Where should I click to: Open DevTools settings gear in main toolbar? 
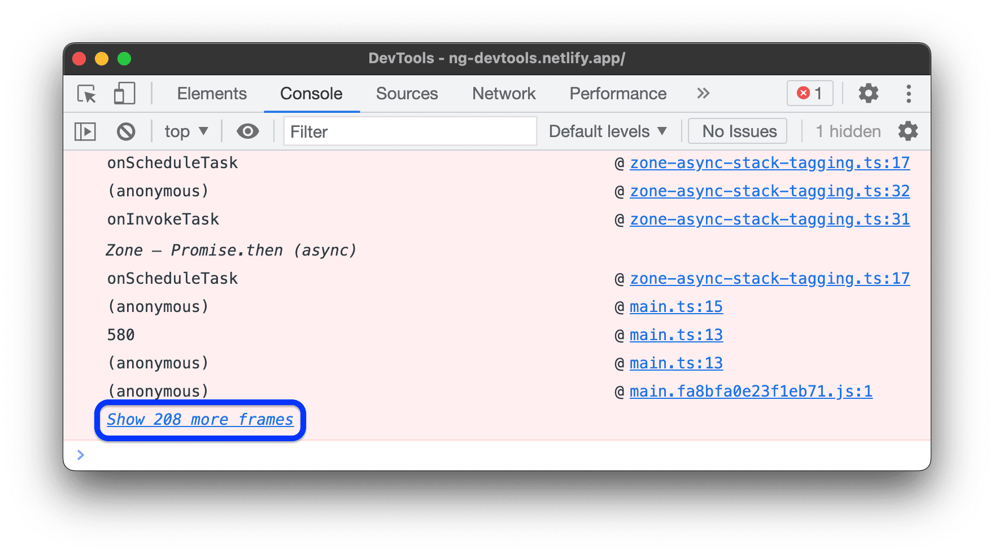868,94
